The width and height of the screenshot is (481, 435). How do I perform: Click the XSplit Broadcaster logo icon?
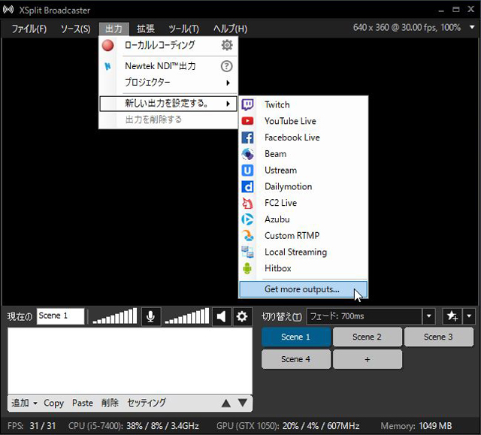tap(8, 10)
